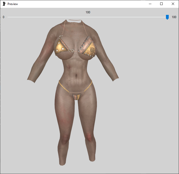The image size is (179, 174).
Task: Minimize the Preview window
Action: point(150,4)
